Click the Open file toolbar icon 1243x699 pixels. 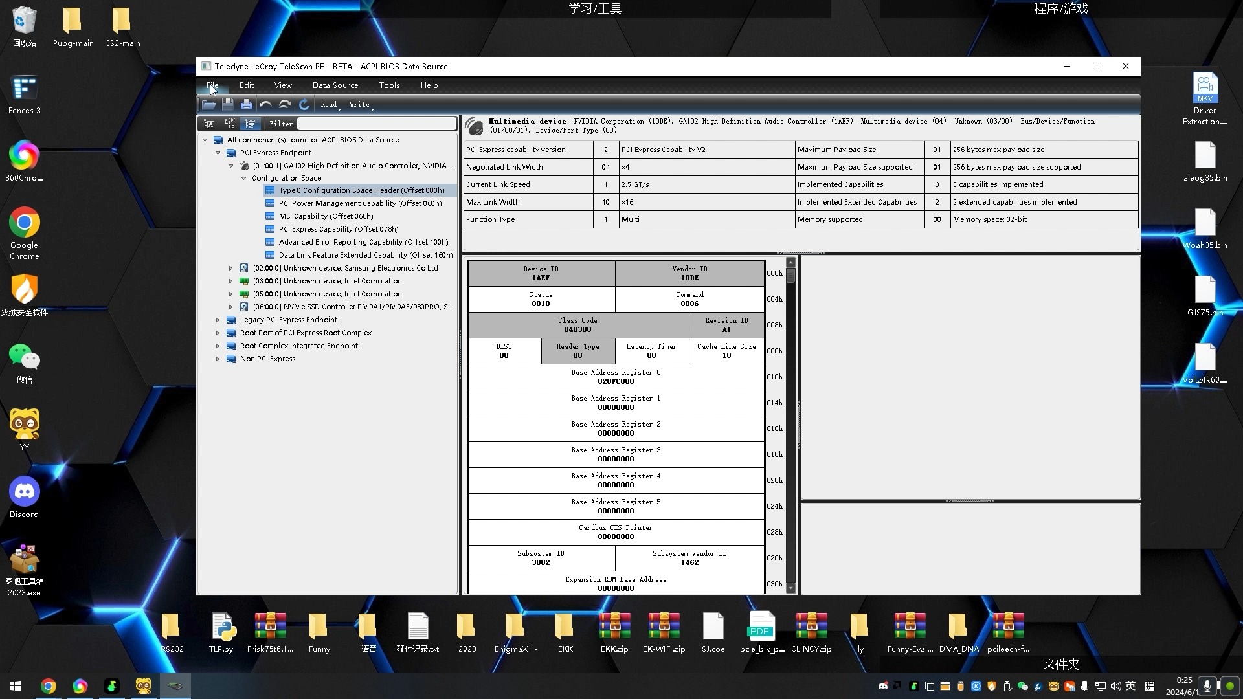pyautogui.click(x=208, y=104)
